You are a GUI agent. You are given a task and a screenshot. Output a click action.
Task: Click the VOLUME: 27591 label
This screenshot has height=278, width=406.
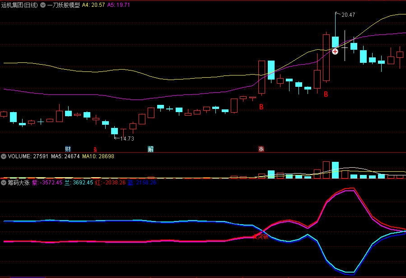point(28,156)
